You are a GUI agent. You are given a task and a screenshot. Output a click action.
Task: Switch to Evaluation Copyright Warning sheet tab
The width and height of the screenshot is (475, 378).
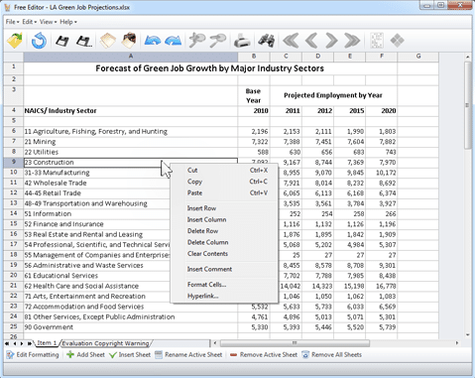[x=105, y=343]
